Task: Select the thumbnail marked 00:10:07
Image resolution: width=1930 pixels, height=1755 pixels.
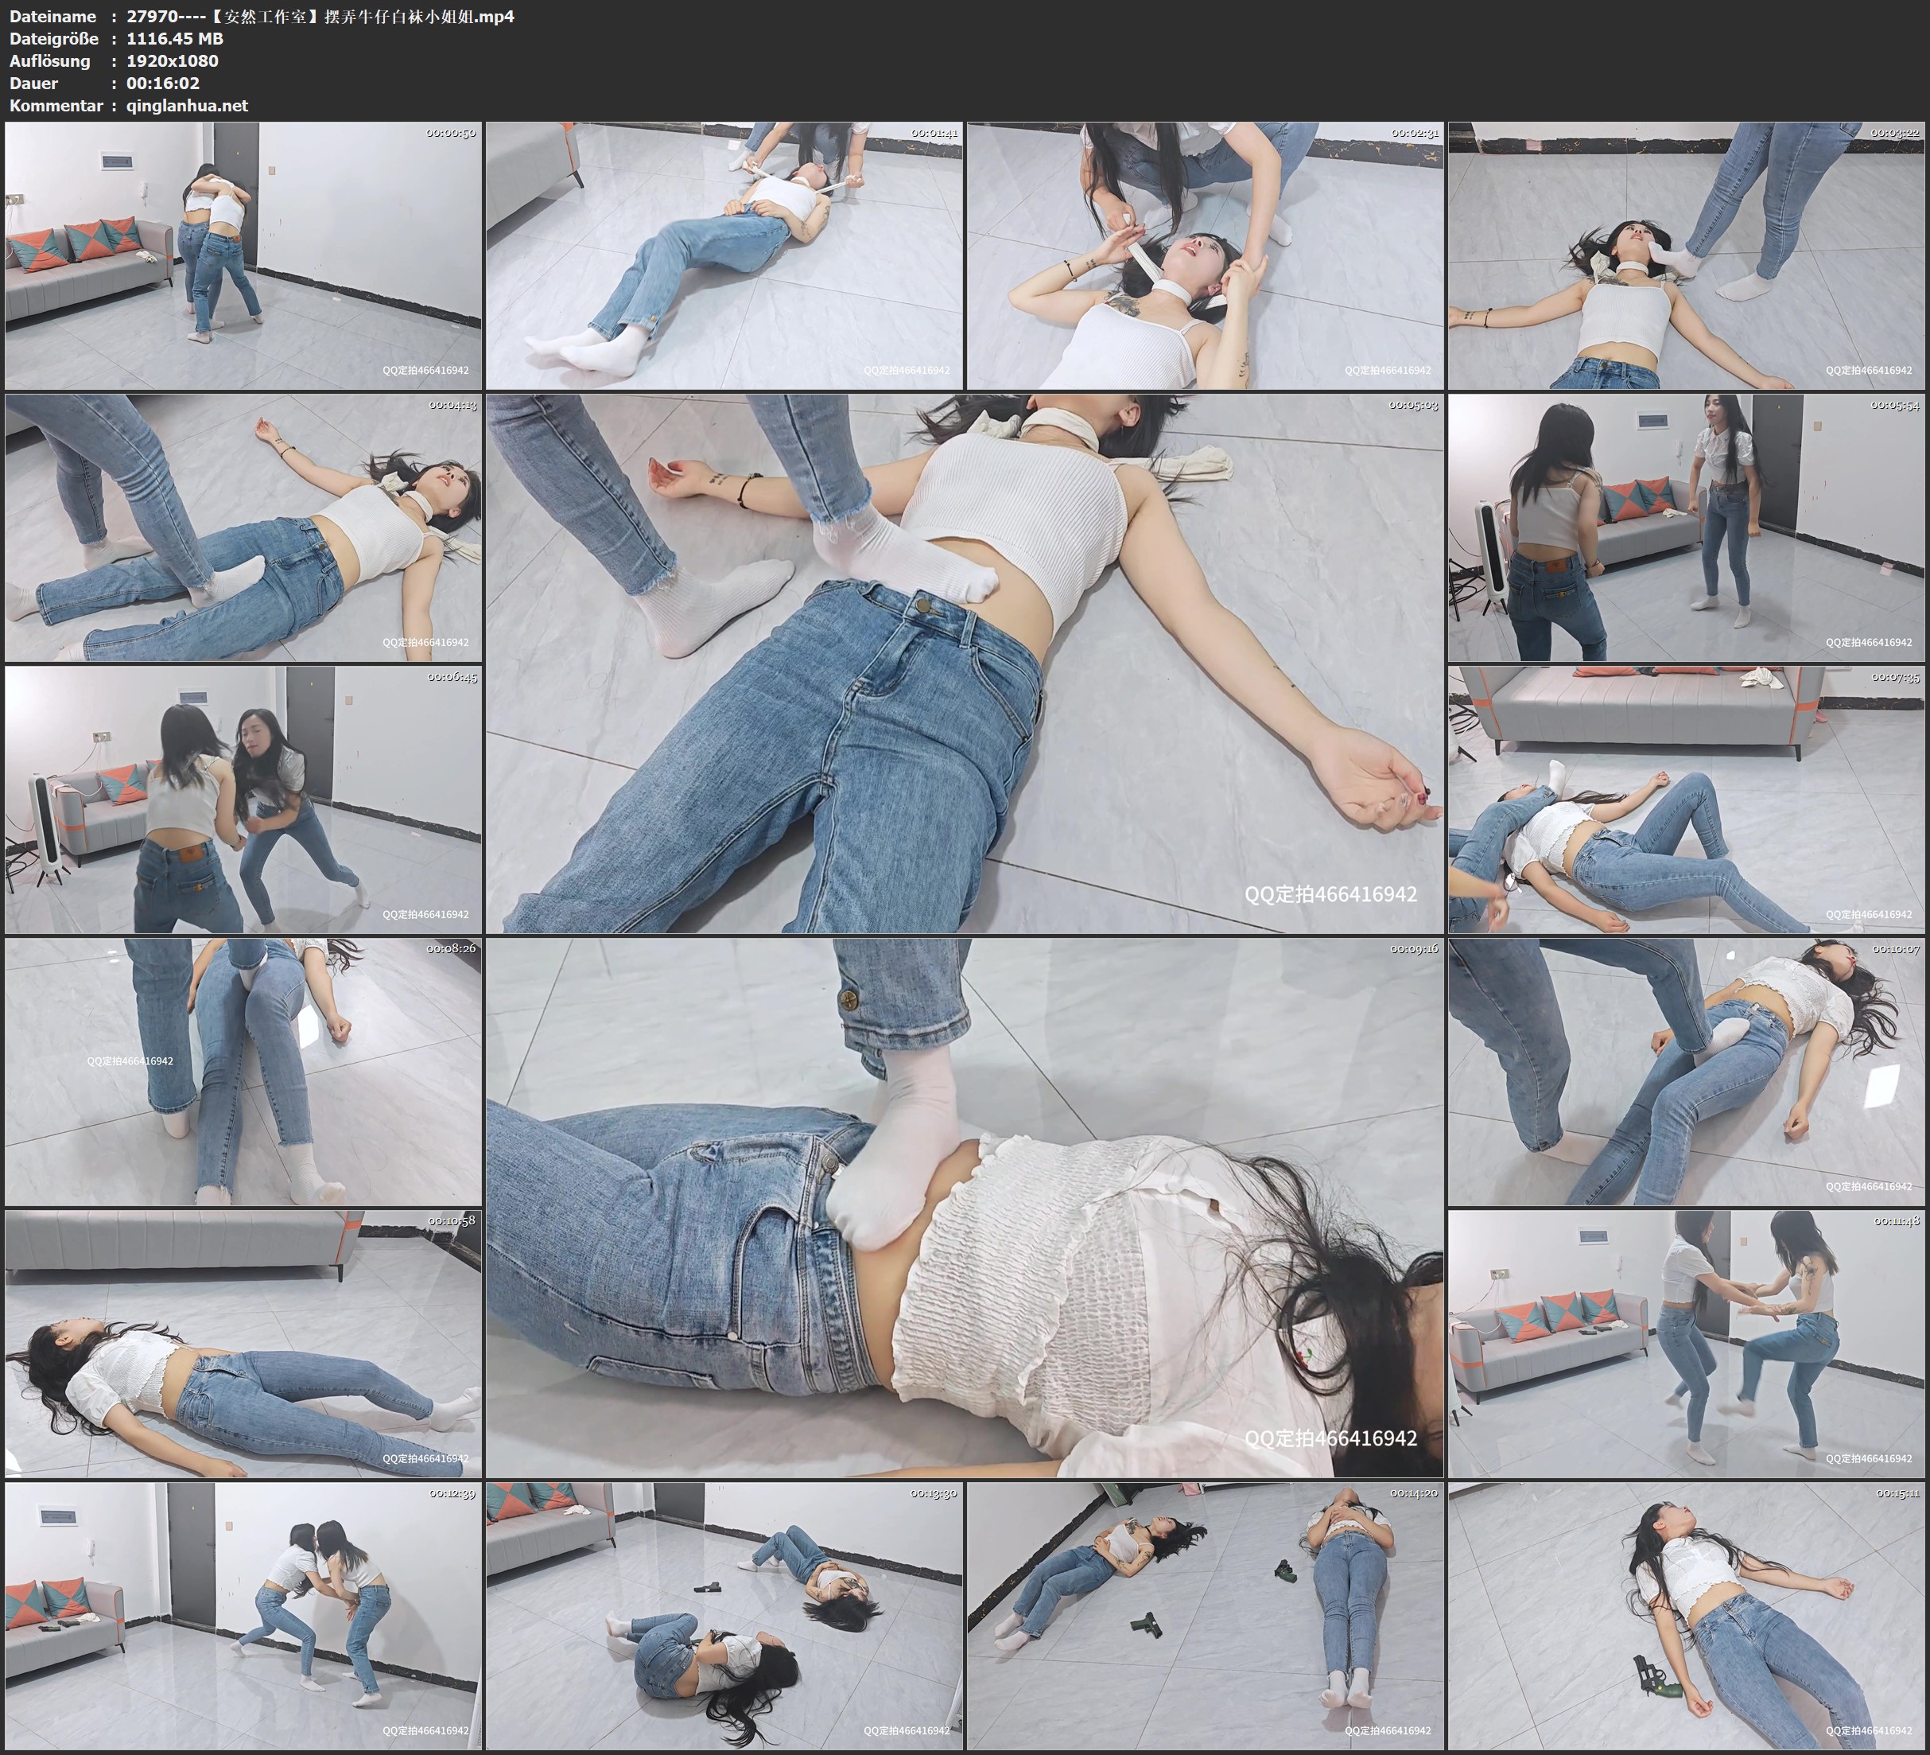Action: tap(1685, 1072)
